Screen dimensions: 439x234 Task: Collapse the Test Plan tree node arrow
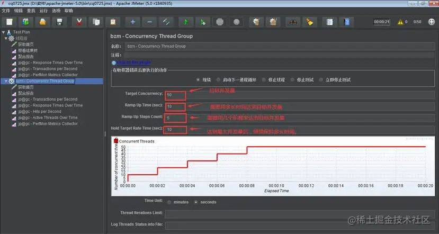point(3,32)
